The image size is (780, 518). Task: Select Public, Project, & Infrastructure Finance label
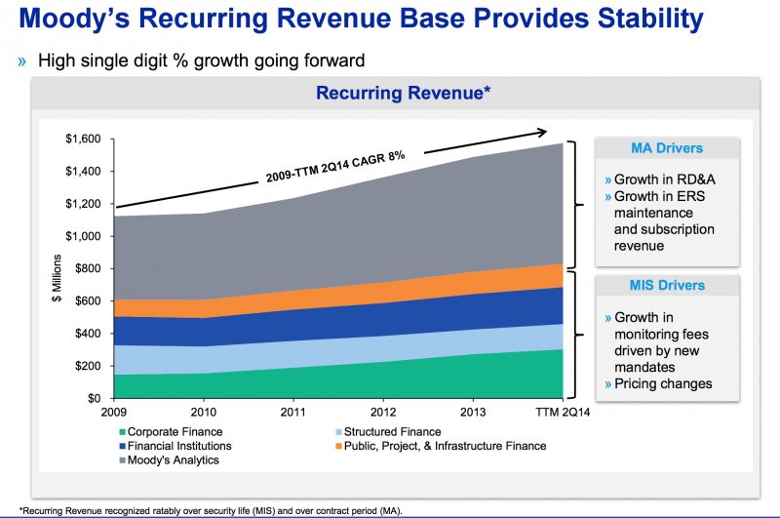pos(446,446)
